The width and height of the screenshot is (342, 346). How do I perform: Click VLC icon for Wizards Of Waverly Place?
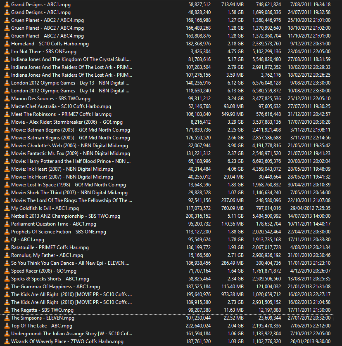click(x=6, y=341)
